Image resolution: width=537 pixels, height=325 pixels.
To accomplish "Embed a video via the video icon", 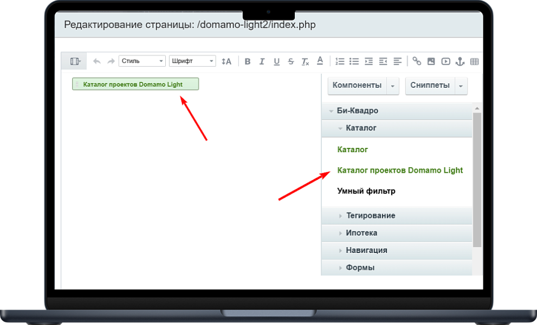I will [x=445, y=61].
